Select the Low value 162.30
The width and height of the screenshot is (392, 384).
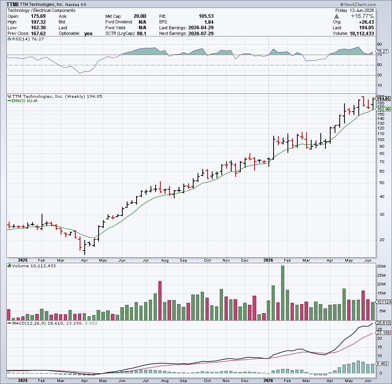click(x=38, y=28)
